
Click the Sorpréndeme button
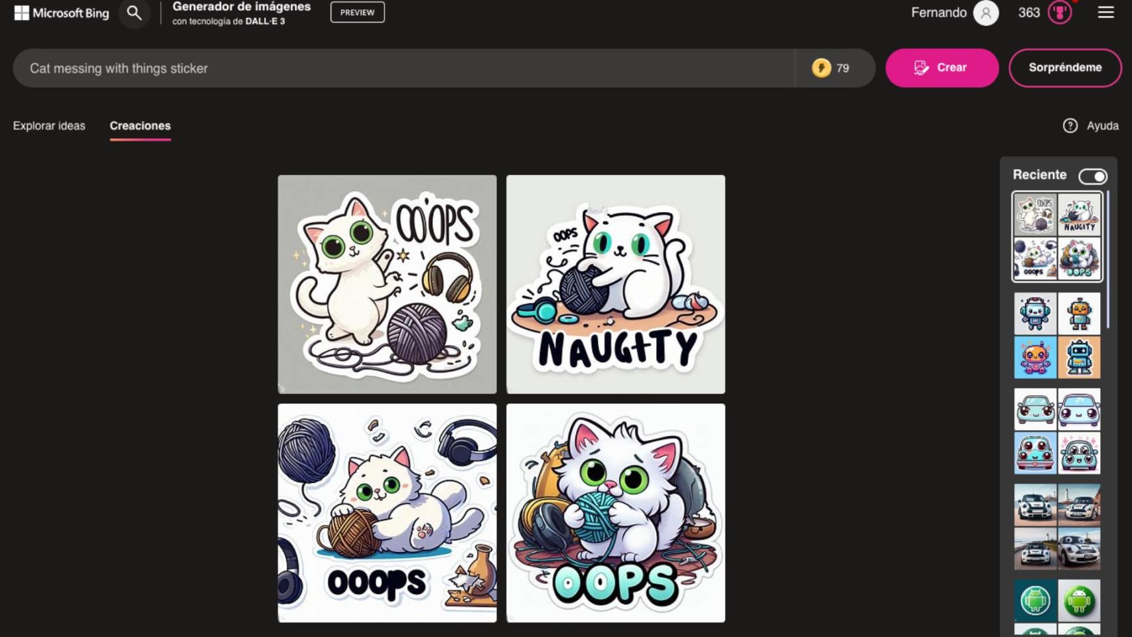[x=1065, y=67]
